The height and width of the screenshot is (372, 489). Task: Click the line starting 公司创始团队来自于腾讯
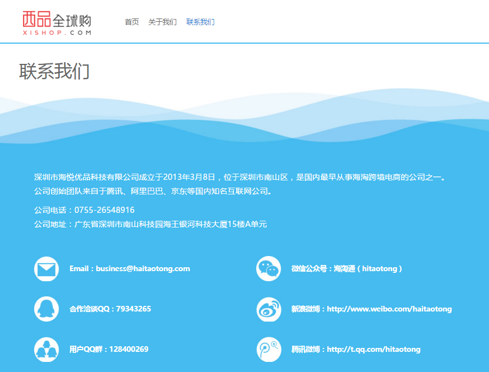[x=153, y=191]
